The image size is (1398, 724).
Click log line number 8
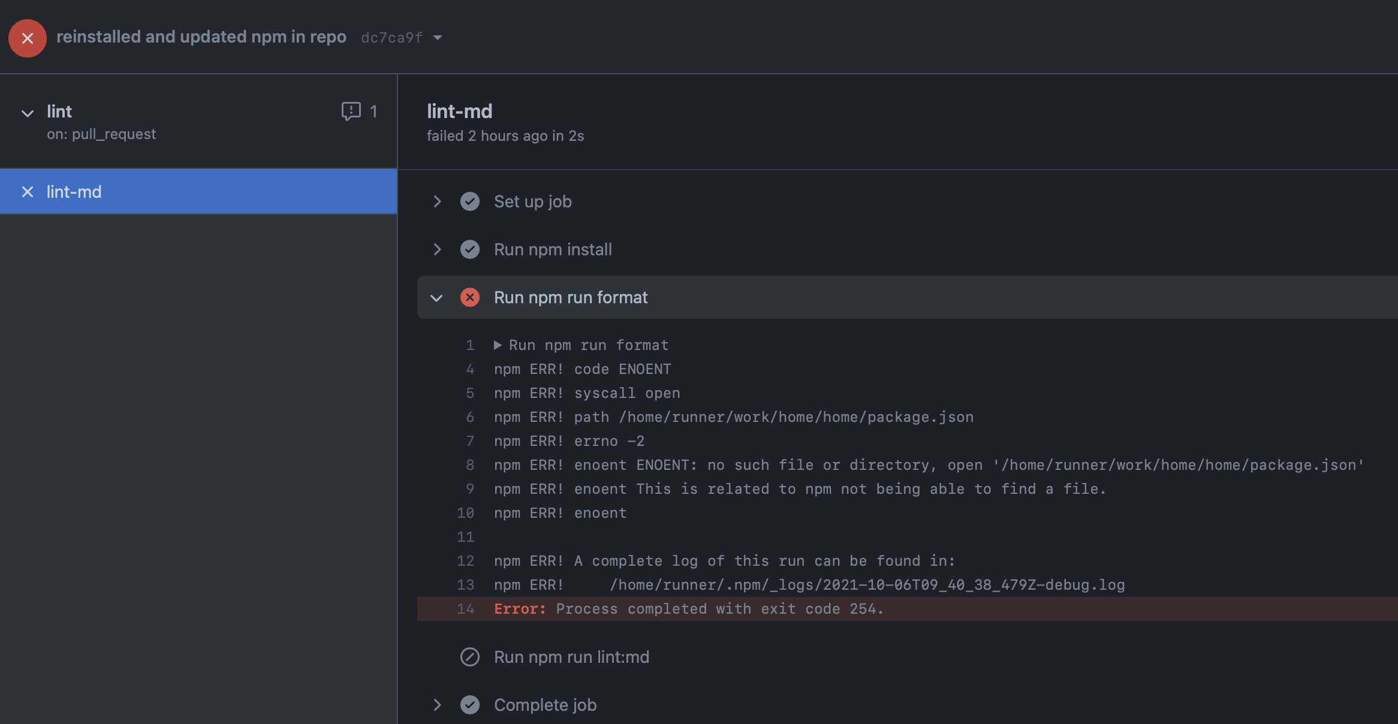pos(470,465)
